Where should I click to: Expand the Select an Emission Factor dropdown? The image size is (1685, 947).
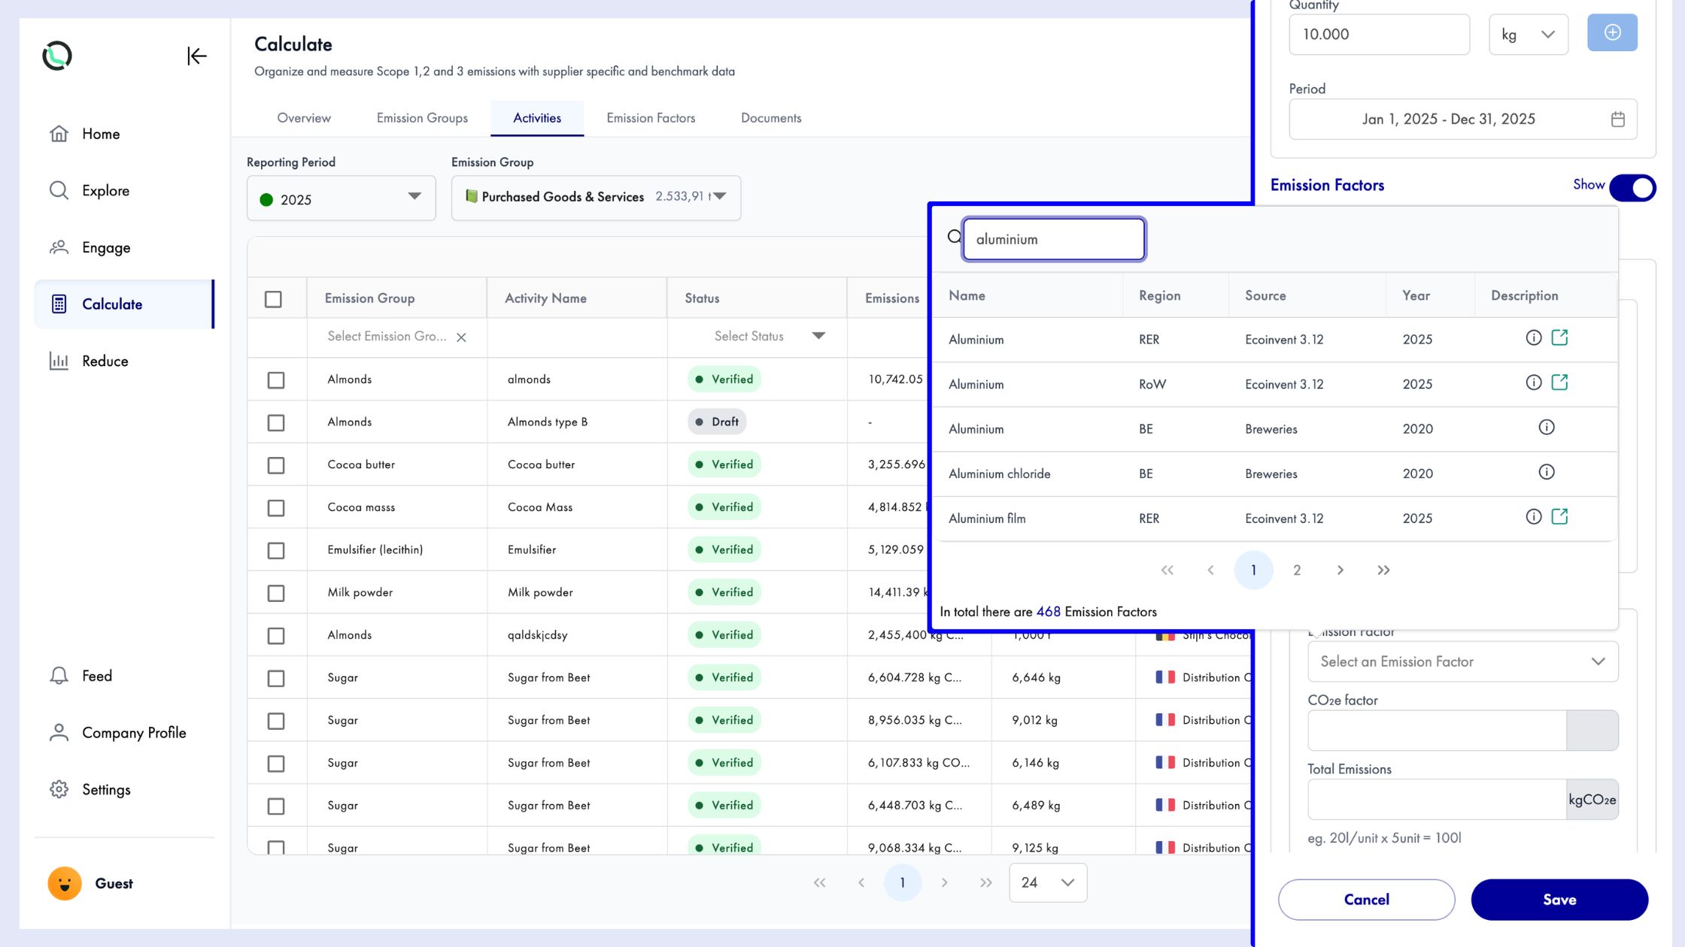(x=1462, y=662)
